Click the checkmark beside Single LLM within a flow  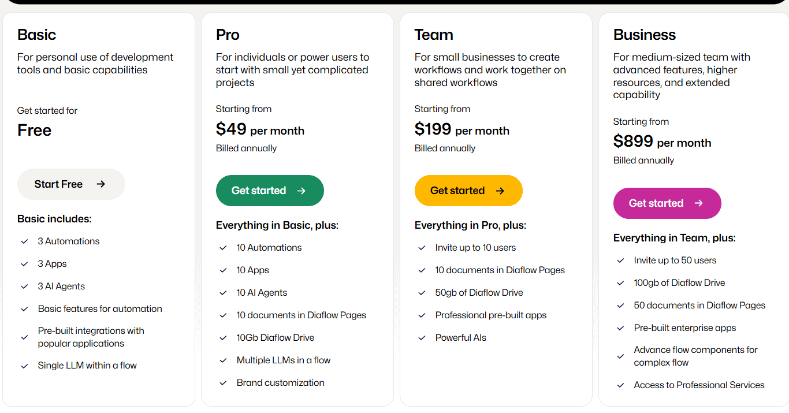click(24, 365)
